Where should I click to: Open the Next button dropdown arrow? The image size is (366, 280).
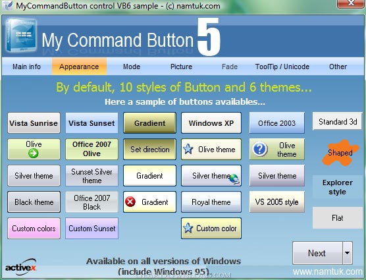(348, 253)
